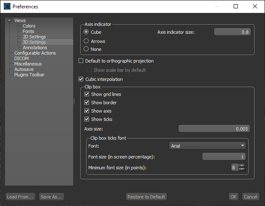265x206 pixels.
Task: Select Fonts in the preferences tree
Action: coord(28,31)
